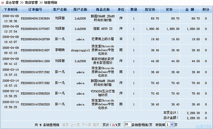This screenshot has height=129, width=213.
Task: Open order PE2008040913383684
Action: tap(35, 18)
